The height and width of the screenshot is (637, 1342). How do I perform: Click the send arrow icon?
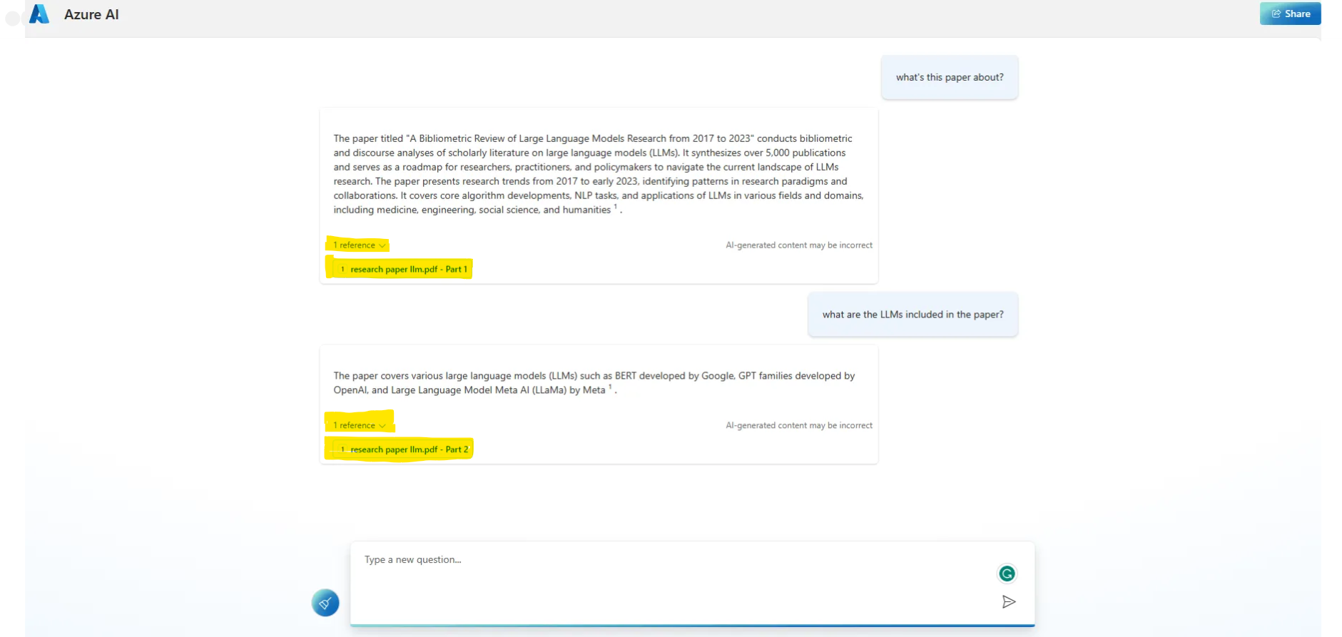(x=1008, y=602)
